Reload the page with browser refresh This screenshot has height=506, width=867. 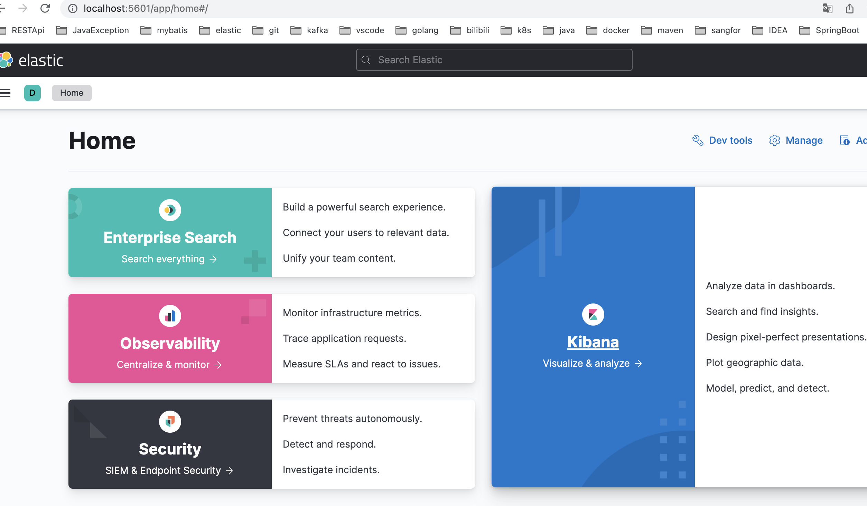click(45, 8)
